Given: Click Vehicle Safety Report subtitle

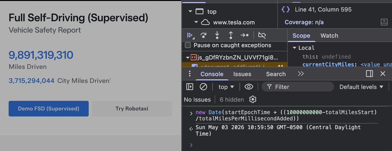Looking at the screenshot, I should (45, 30).
